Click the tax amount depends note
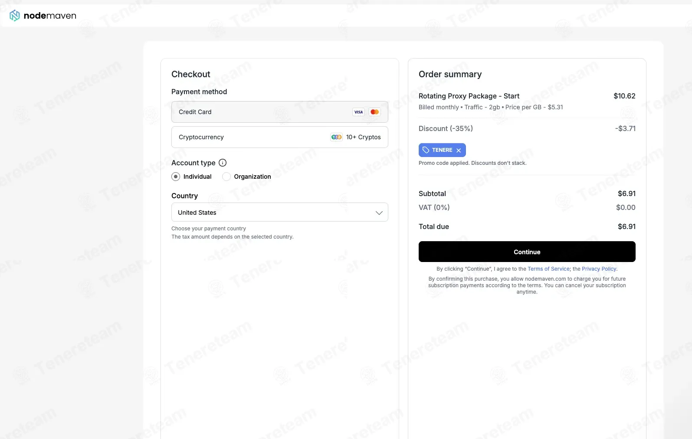The image size is (692, 439). click(x=233, y=237)
